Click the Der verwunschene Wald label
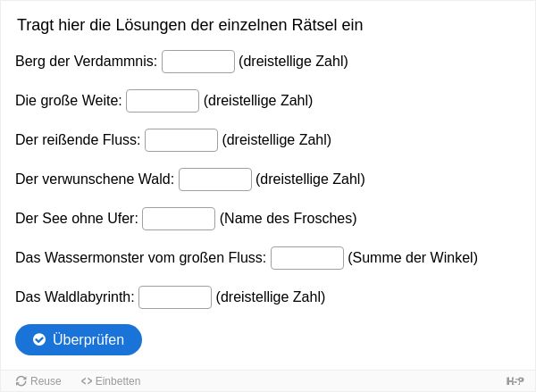The height and width of the screenshot is (392, 536). point(95,179)
